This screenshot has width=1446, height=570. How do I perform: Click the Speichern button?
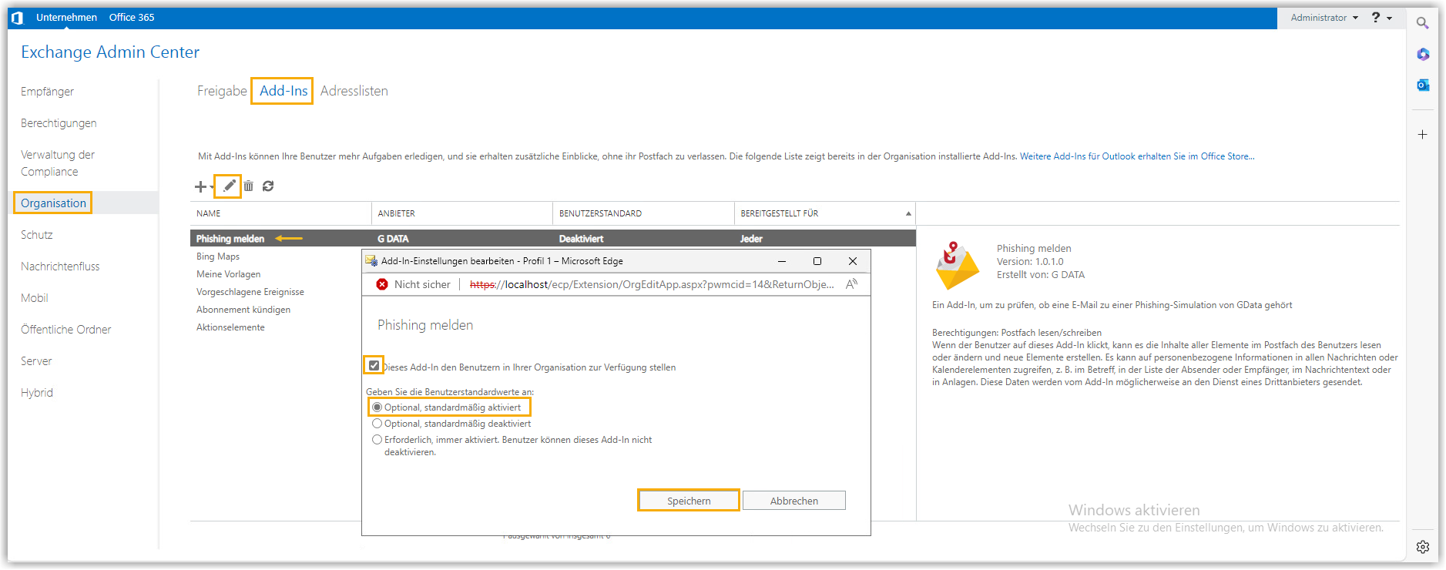[689, 501]
